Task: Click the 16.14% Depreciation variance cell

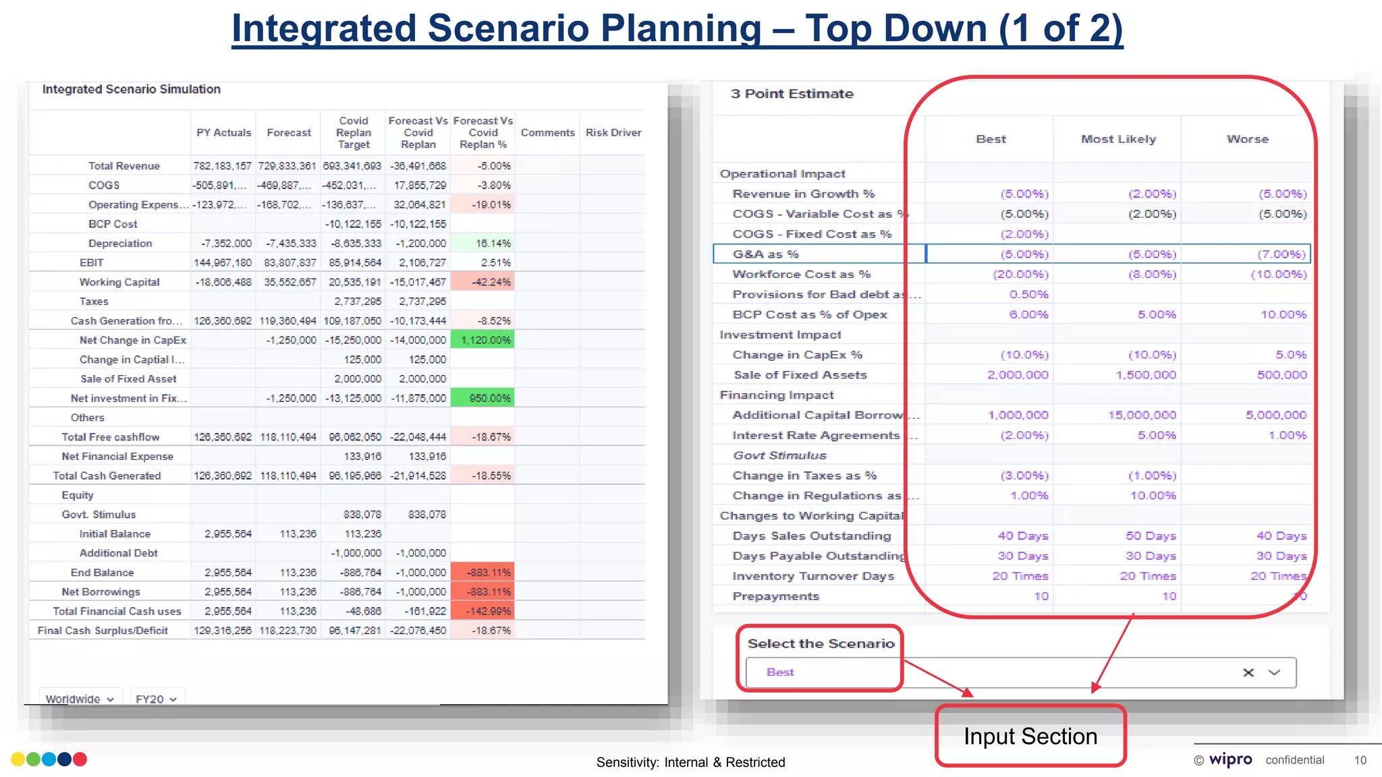Action: 482,243
